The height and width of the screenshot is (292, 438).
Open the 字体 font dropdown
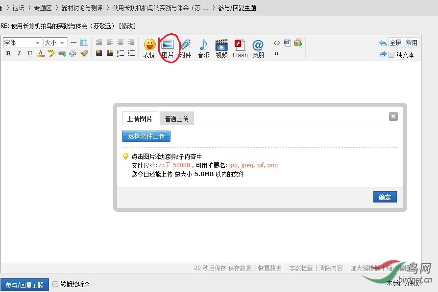pos(21,43)
